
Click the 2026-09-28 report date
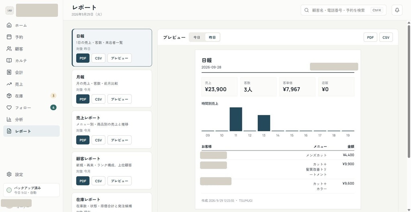click(x=211, y=67)
